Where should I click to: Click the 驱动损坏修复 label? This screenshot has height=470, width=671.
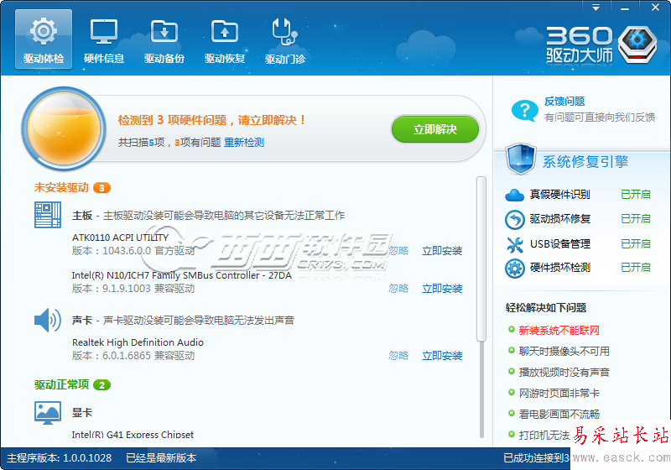pyautogui.click(x=559, y=219)
